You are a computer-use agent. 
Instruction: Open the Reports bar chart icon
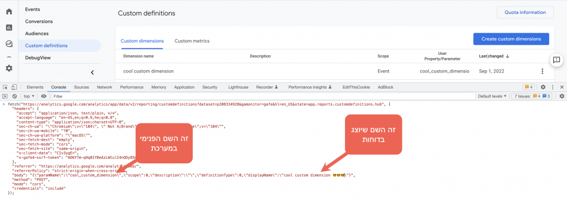9,28
